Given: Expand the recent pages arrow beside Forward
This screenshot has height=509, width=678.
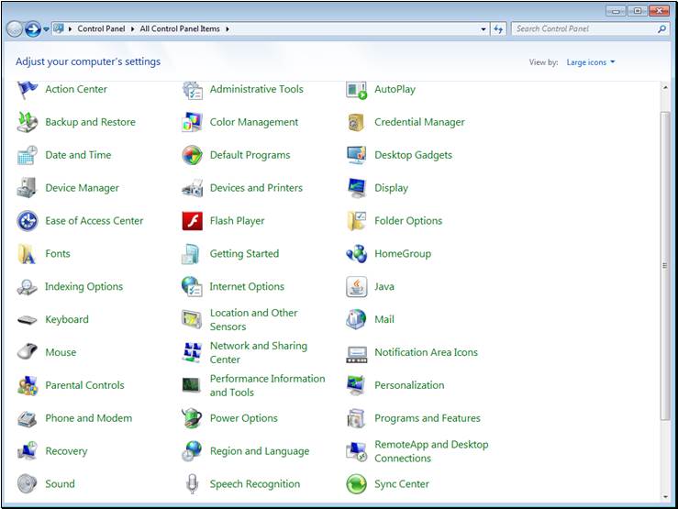Looking at the screenshot, I should click(x=46, y=29).
